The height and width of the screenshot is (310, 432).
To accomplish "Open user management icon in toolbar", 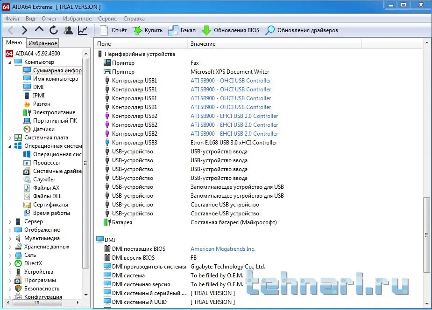I will tap(68, 30).
